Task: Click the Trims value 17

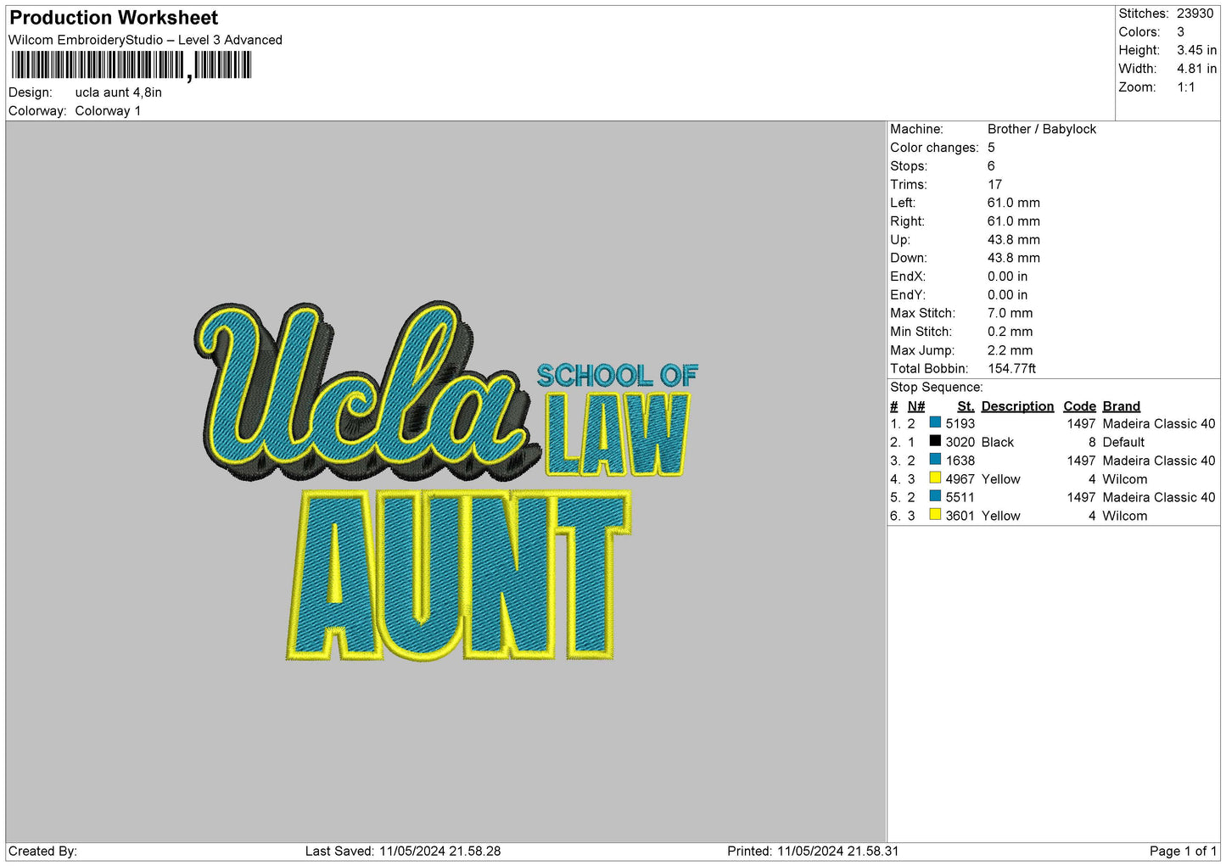Action: point(994,185)
